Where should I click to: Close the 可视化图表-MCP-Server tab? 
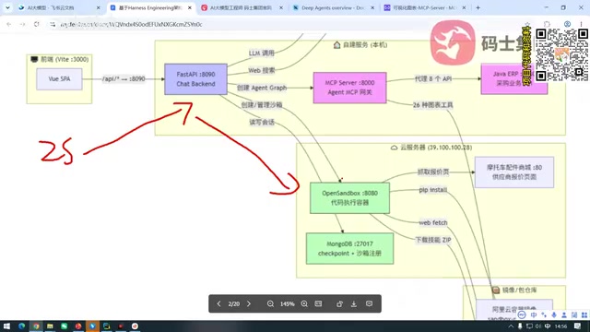[464, 7]
